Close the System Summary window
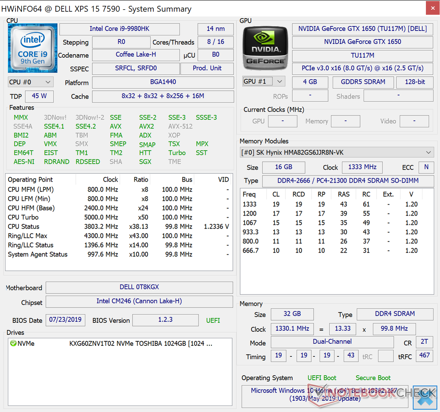The width and height of the screenshot is (440, 412). coord(433,8)
